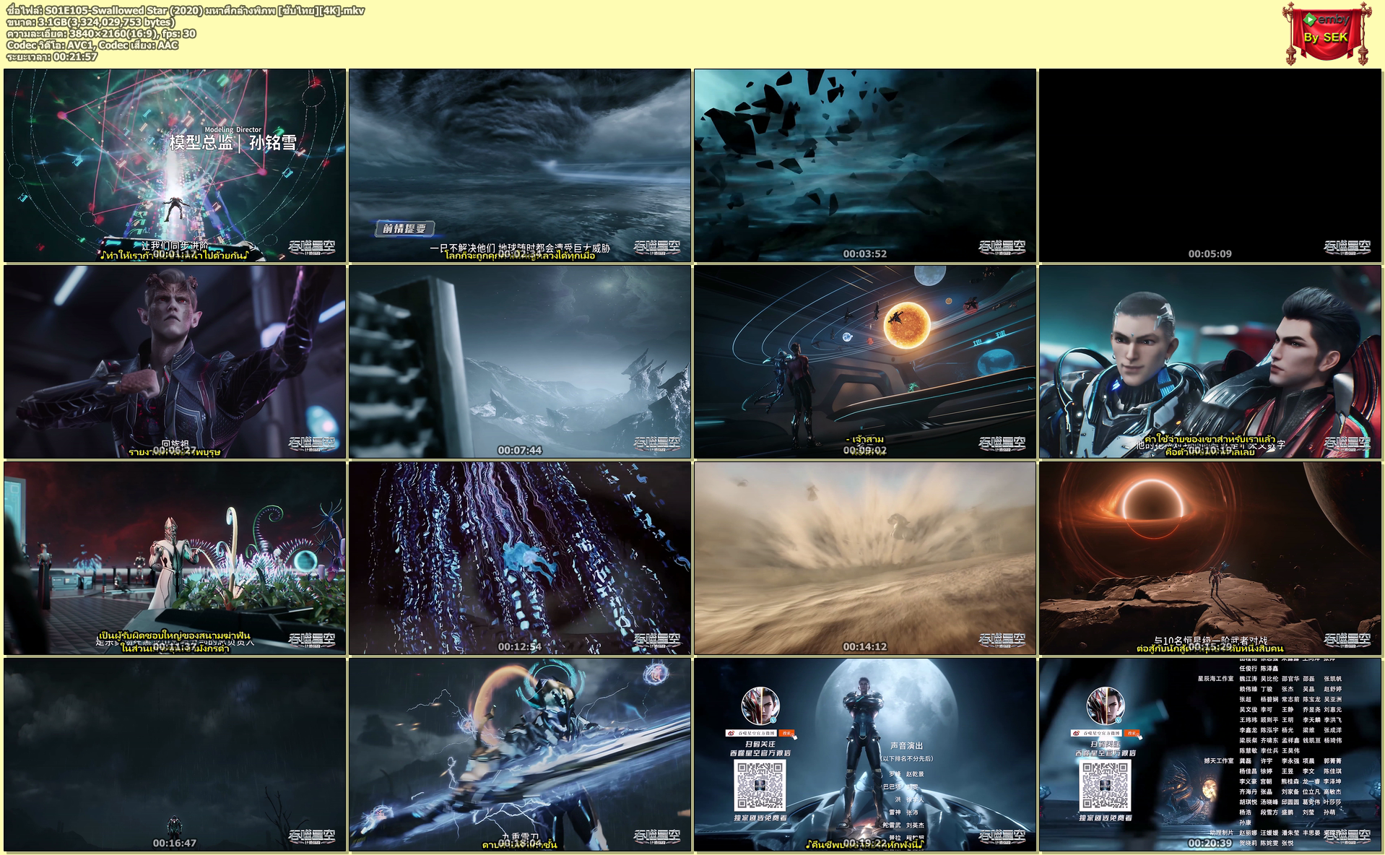Click the 00:12:54 timestamp label
The width and height of the screenshot is (1385, 855).
(x=520, y=646)
